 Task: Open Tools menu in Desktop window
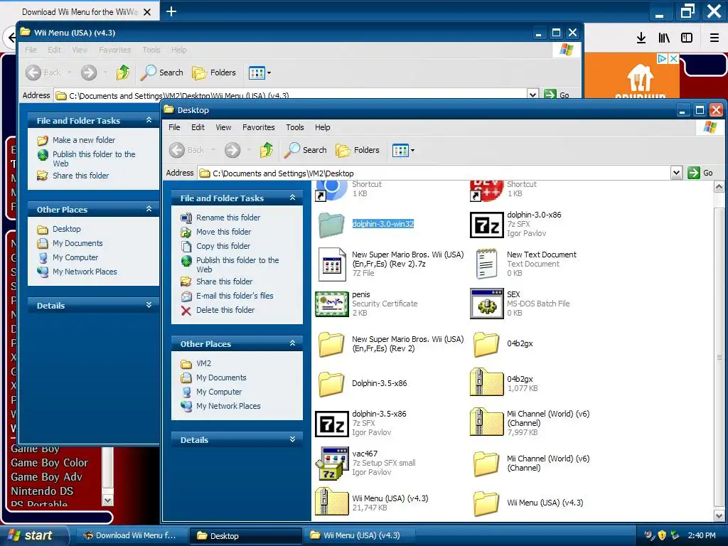tap(295, 127)
